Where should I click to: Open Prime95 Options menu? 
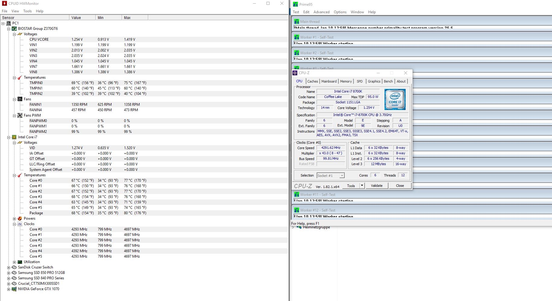click(x=340, y=12)
